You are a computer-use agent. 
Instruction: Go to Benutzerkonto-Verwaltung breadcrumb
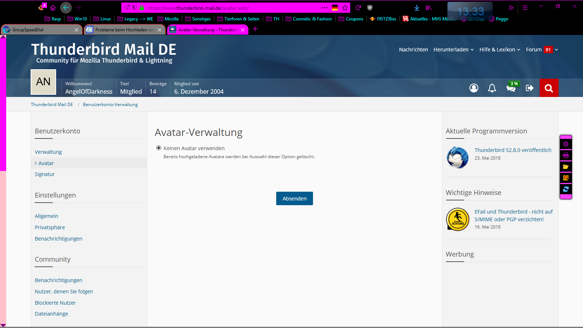click(110, 105)
